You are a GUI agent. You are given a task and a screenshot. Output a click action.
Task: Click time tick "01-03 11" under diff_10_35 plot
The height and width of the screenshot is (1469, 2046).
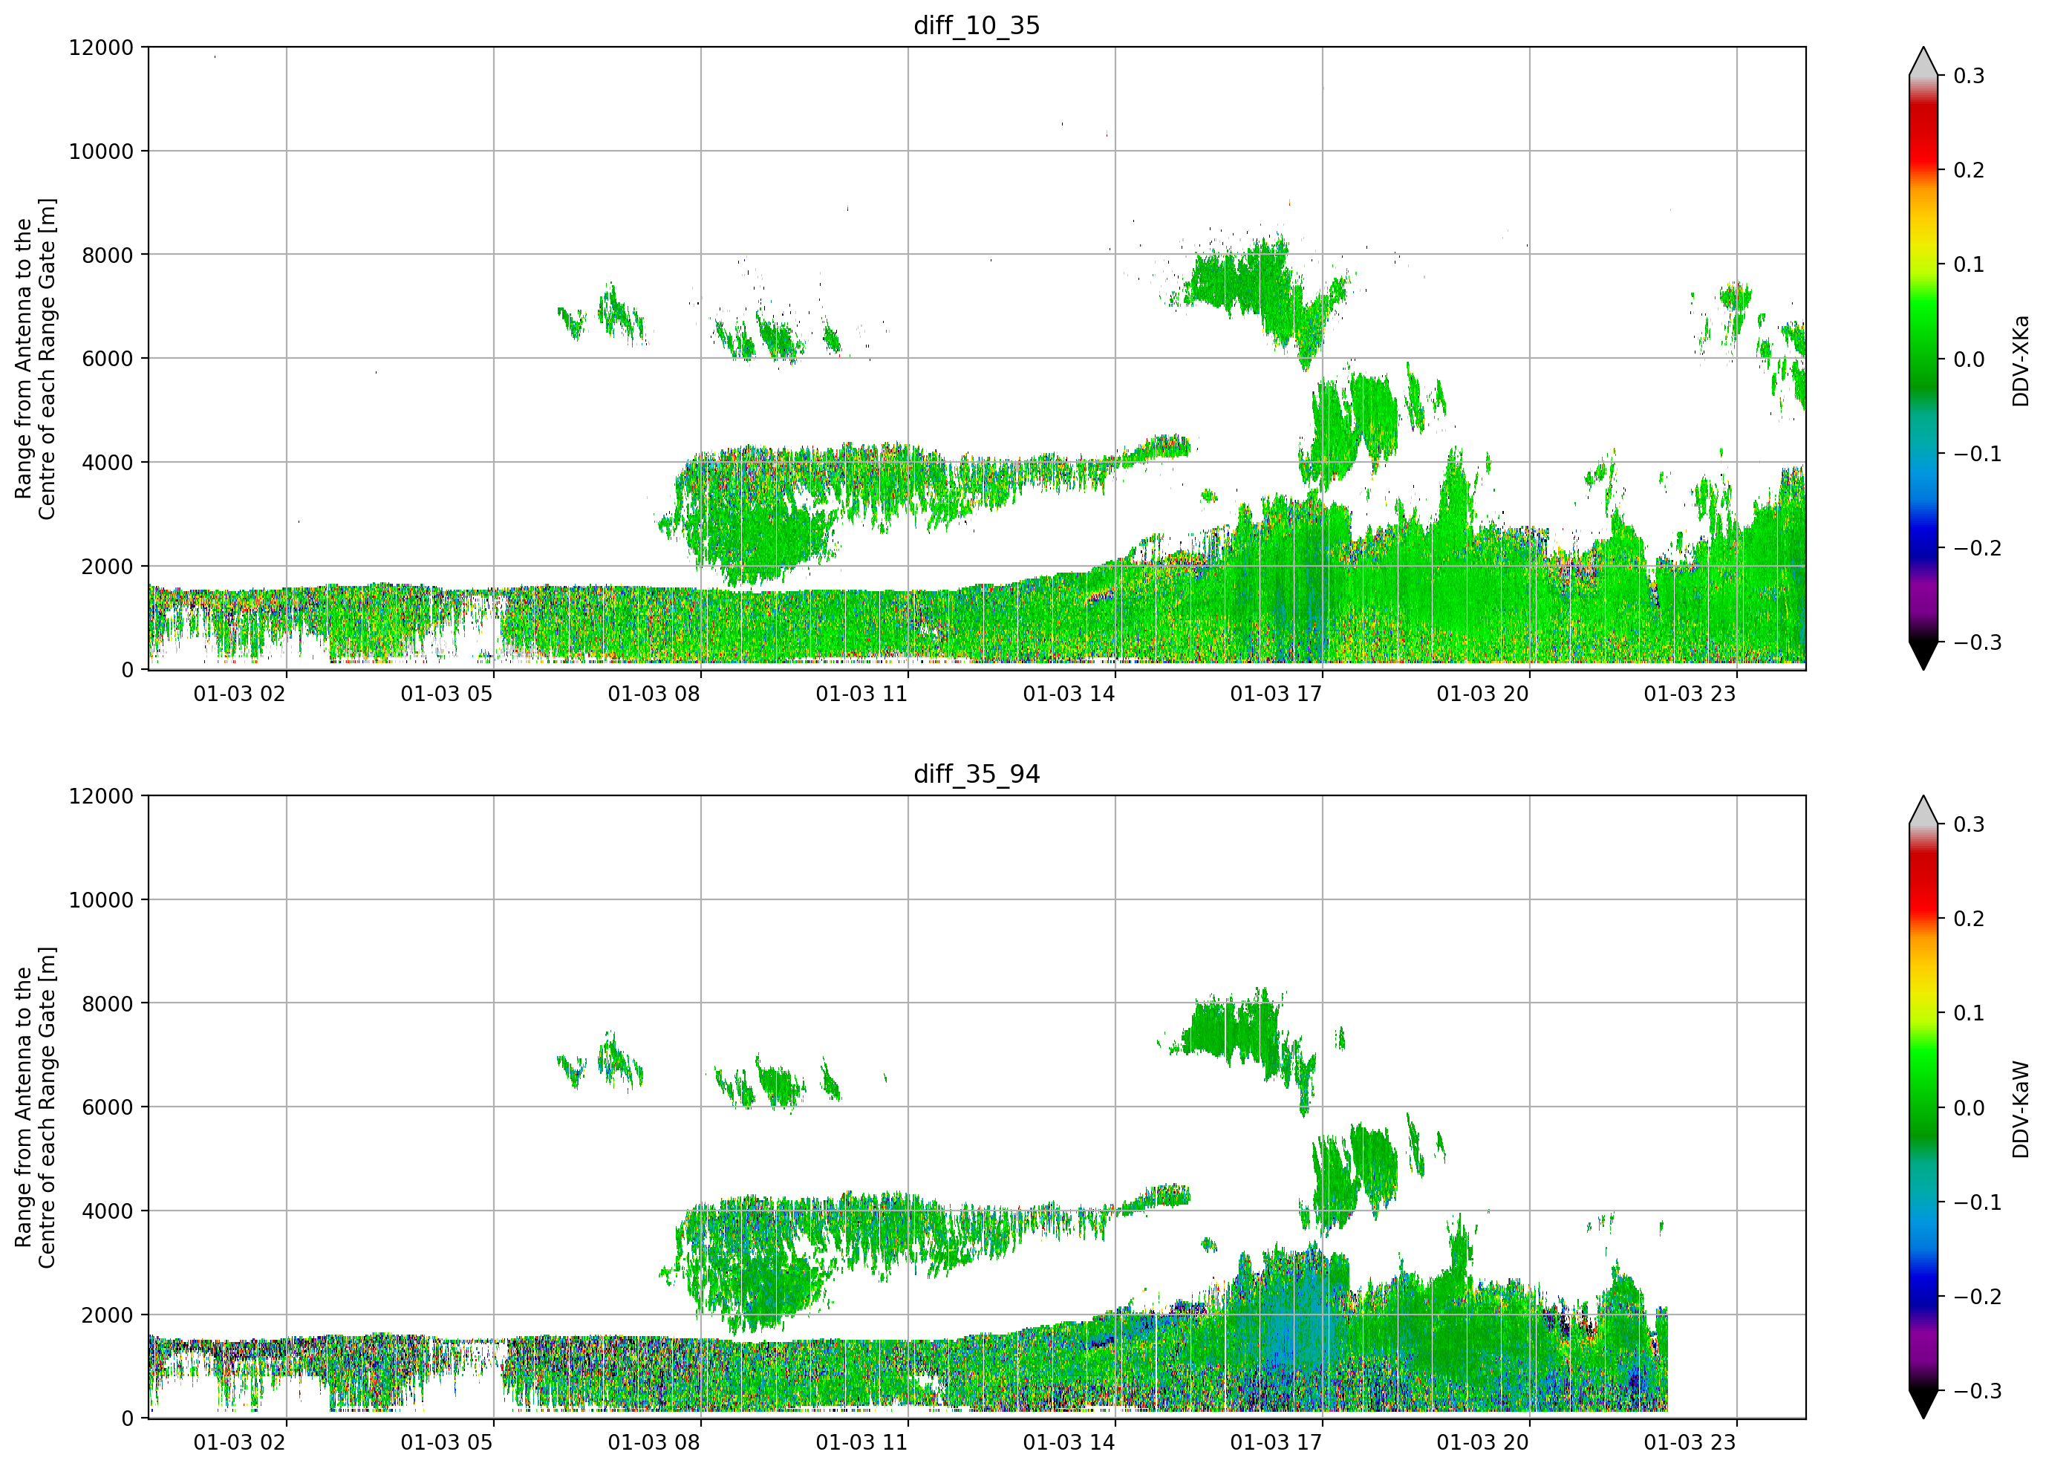(x=861, y=694)
